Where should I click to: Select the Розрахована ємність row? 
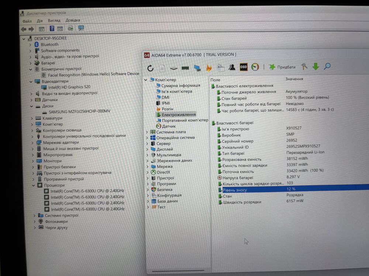point(242,160)
